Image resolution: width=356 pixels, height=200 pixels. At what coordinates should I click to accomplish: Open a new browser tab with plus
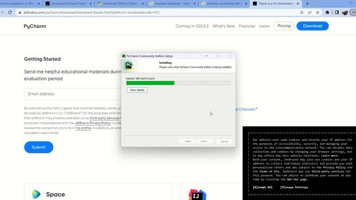(x=307, y=4)
